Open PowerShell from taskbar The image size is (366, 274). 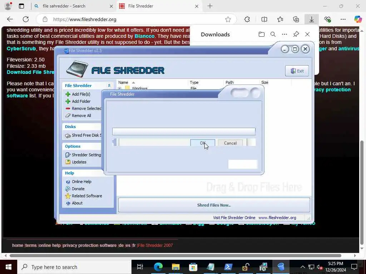[228, 267]
